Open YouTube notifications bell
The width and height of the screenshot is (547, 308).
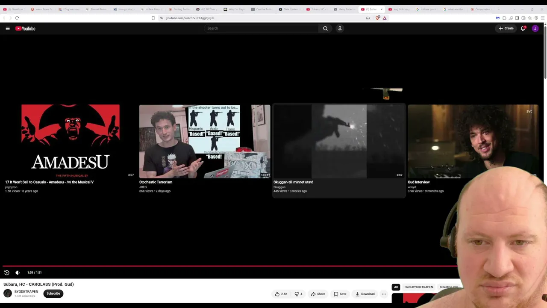point(523,28)
